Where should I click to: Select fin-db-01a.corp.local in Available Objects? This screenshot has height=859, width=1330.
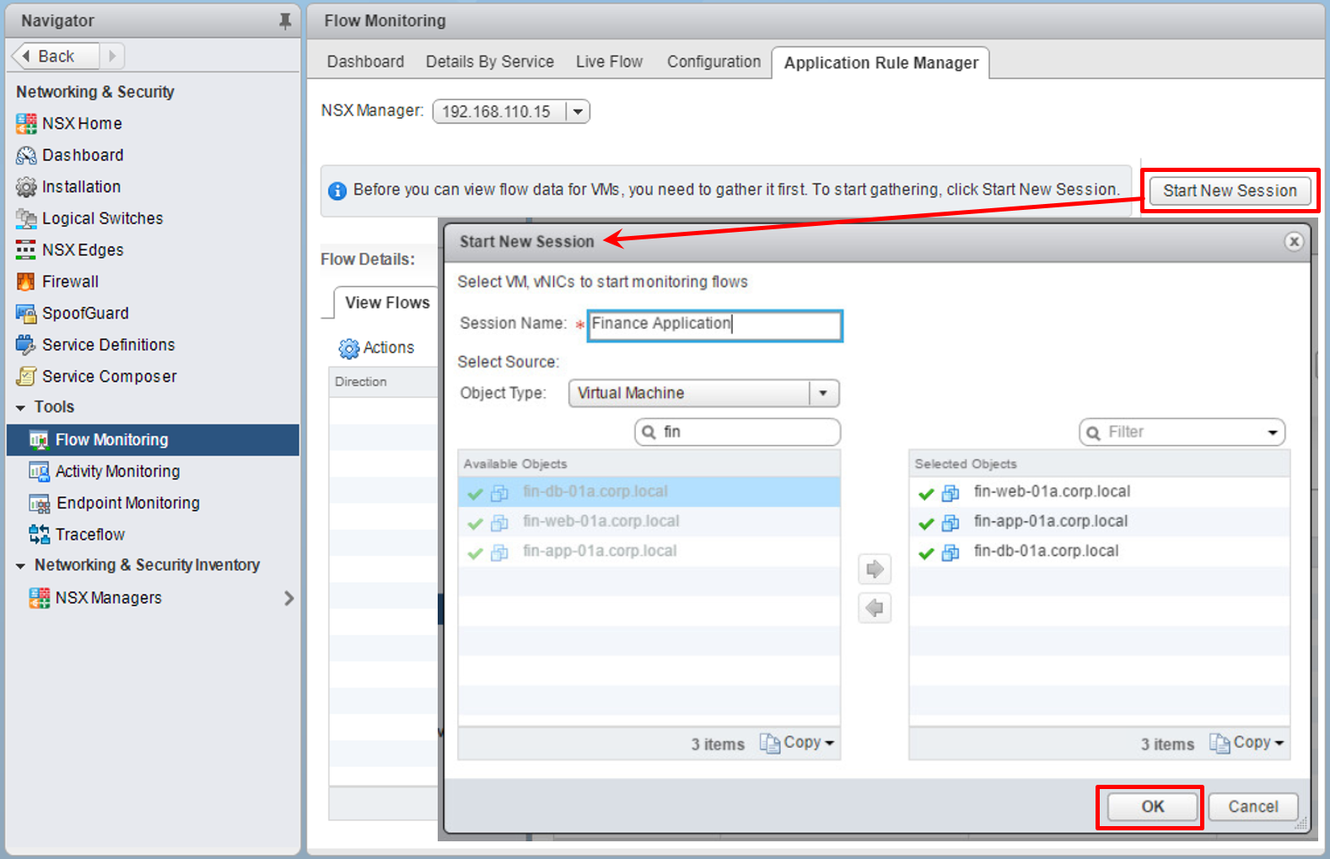pos(649,492)
